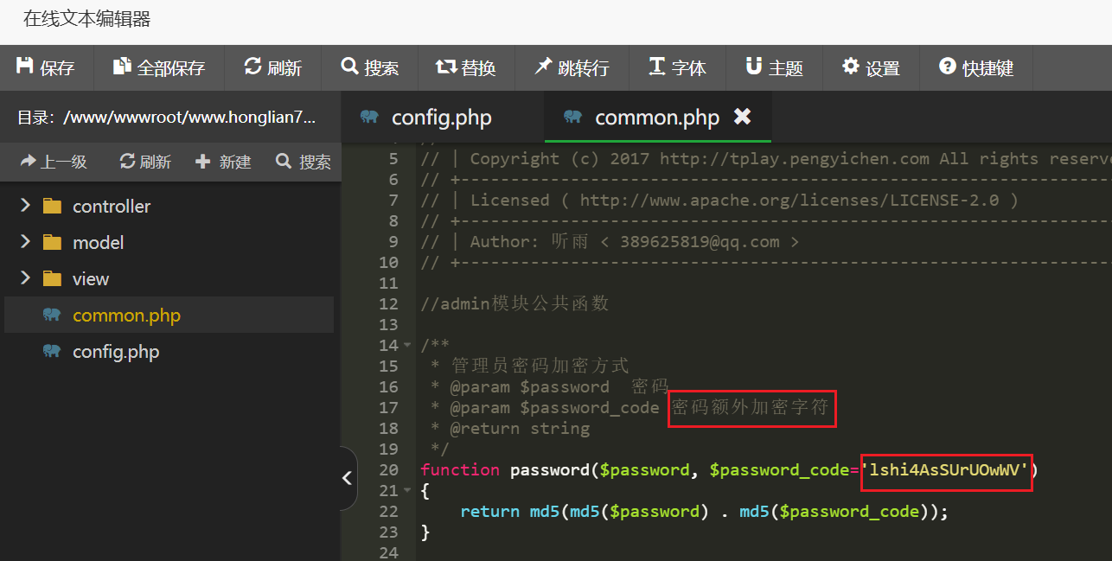The image size is (1112, 561).
Task: Fold the function body at line 21
Action: [408, 491]
